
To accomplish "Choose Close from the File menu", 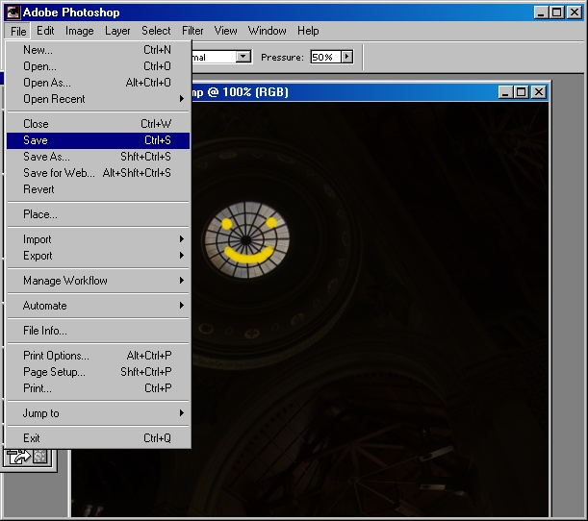I will coord(98,124).
